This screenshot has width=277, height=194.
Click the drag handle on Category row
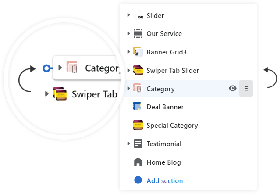pyautogui.click(x=246, y=89)
